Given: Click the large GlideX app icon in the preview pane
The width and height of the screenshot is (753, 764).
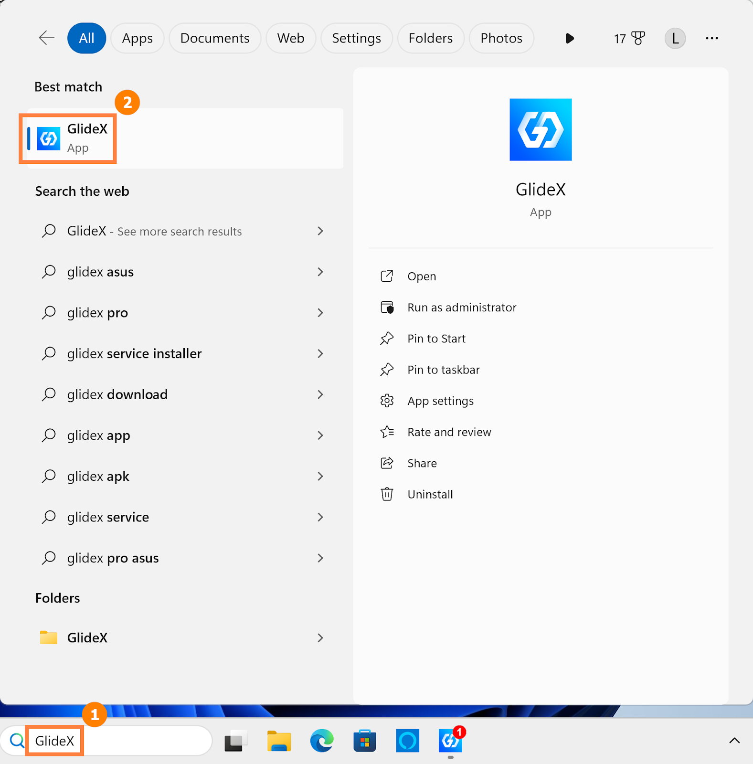Looking at the screenshot, I should click(541, 129).
